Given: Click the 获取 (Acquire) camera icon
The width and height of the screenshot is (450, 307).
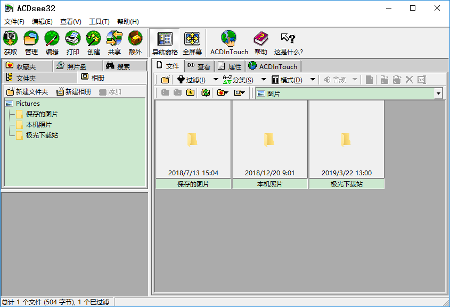Looking at the screenshot, I should (x=11, y=39).
